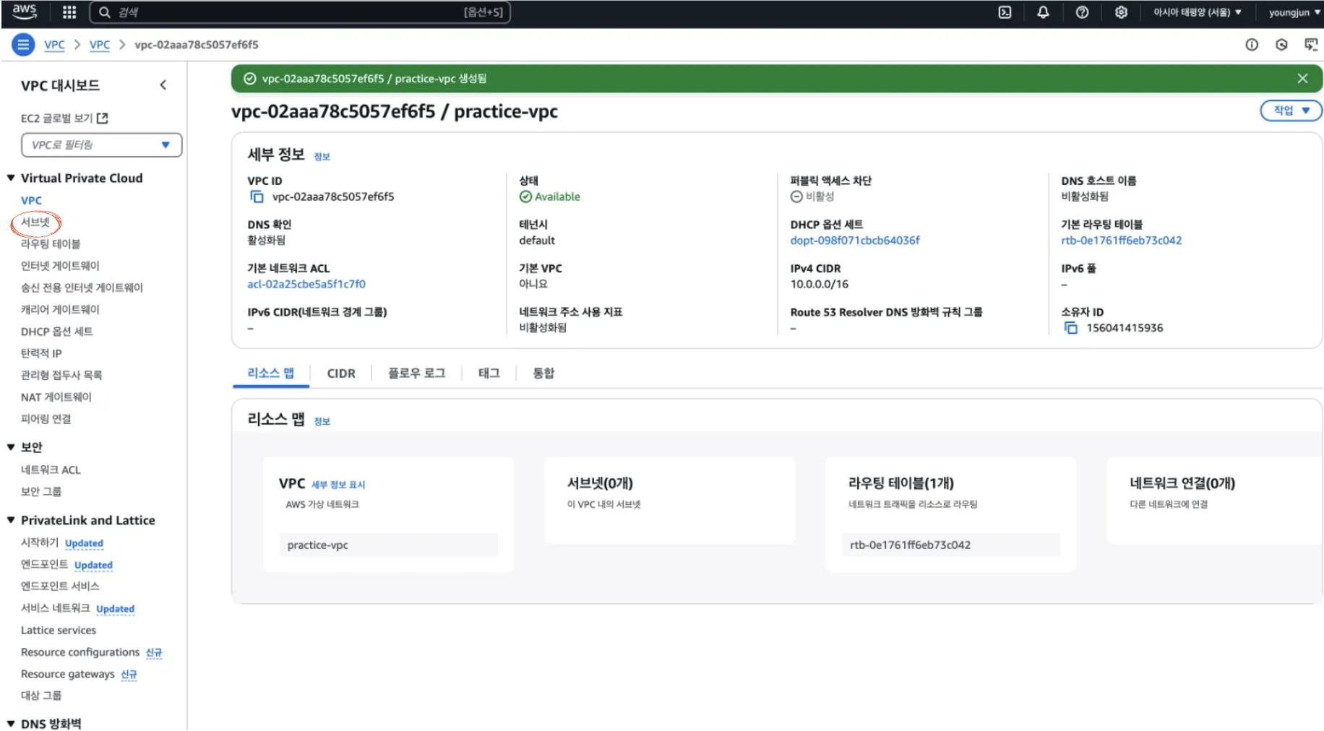Open 시작하기 under PrivateLink and Lattice
This screenshot has height=731, width=1324.
click(x=40, y=542)
